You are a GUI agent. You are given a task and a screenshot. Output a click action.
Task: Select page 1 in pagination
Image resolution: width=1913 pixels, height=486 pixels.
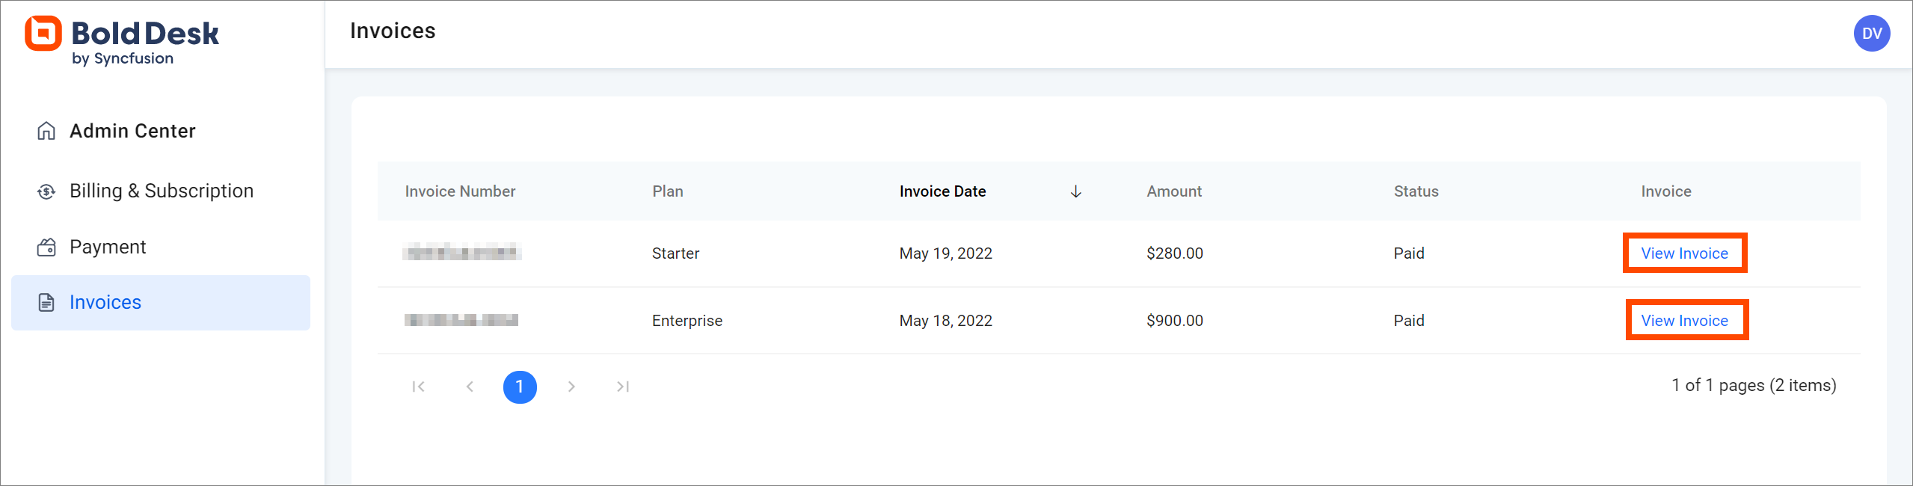click(x=520, y=387)
